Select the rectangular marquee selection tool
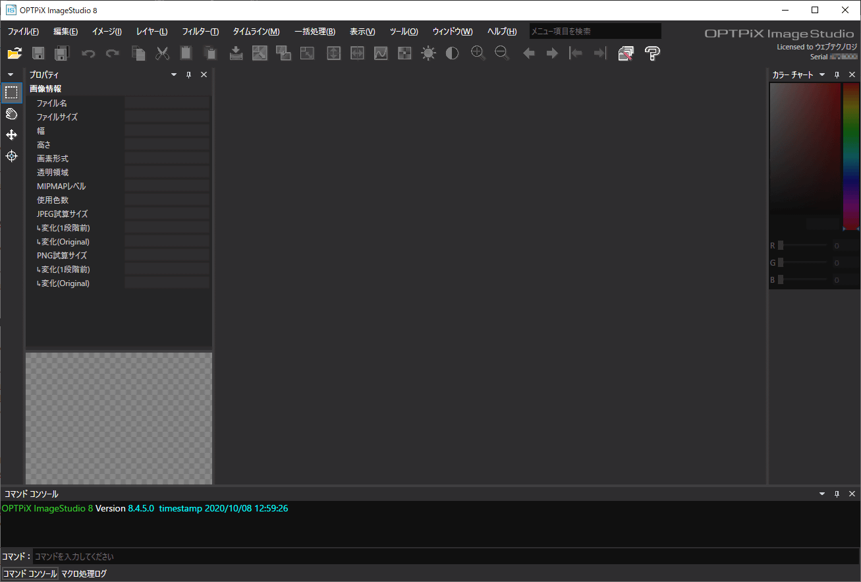Image resolution: width=861 pixels, height=582 pixels. tap(11, 92)
